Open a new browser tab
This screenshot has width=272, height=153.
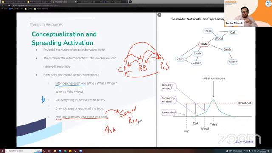point(130,2)
